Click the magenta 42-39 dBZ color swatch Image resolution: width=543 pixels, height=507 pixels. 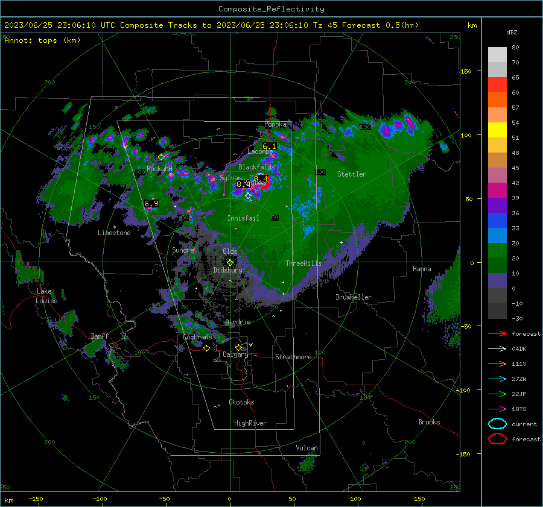[x=497, y=191]
